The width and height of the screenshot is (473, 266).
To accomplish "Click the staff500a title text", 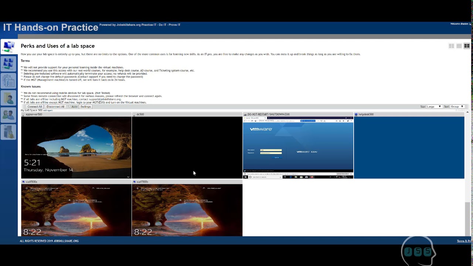I will point(31,182).
